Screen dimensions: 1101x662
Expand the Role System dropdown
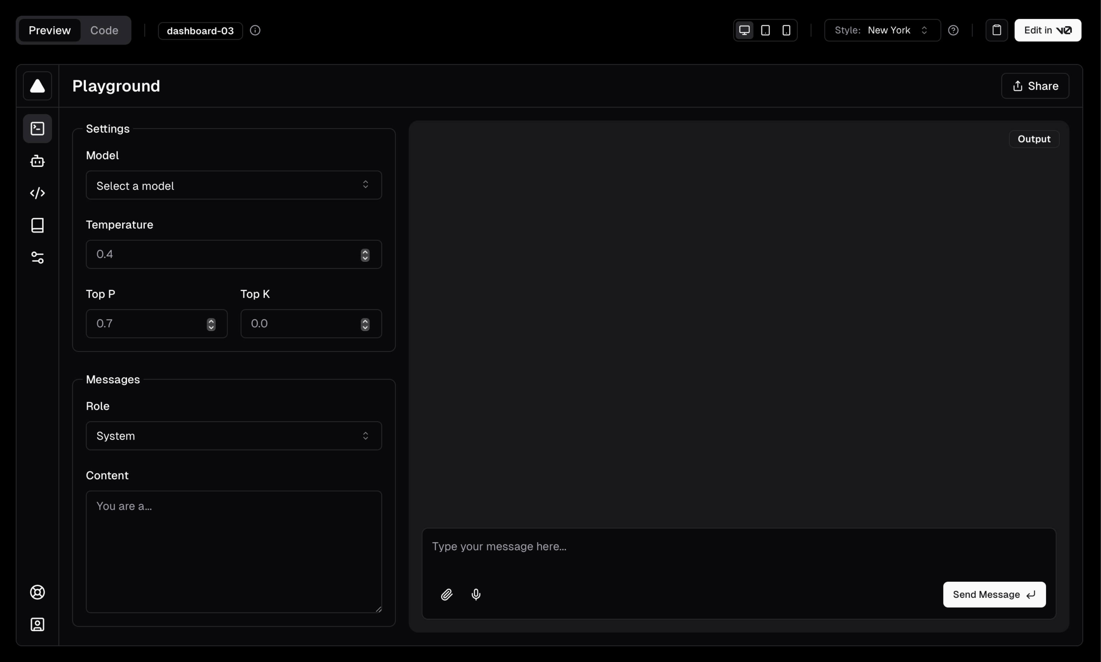(x=234, y=436)
